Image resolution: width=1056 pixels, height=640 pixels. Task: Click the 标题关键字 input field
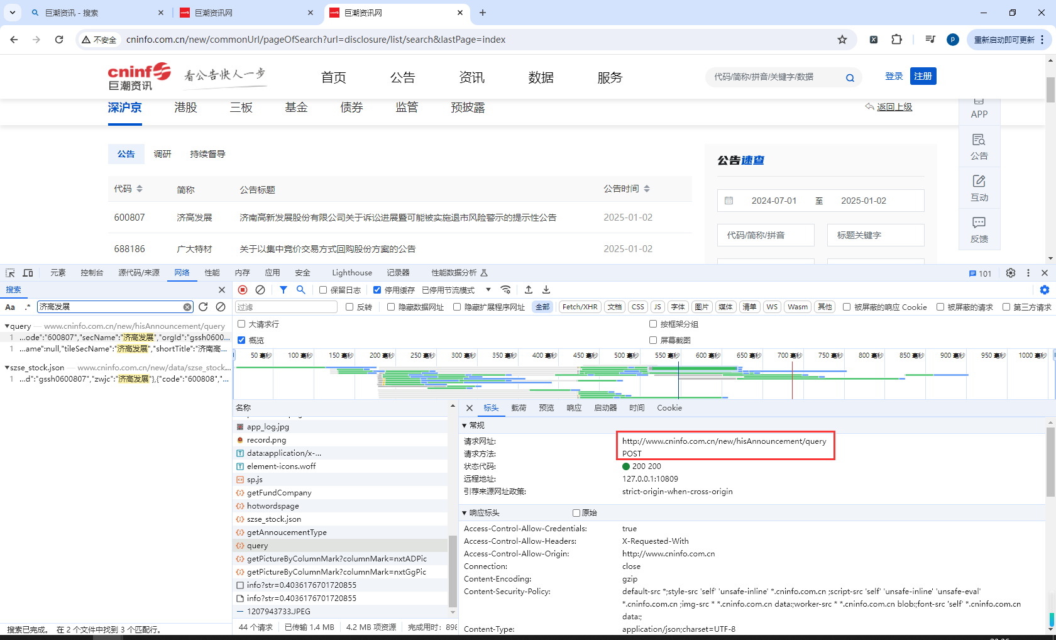coord(876,235)
